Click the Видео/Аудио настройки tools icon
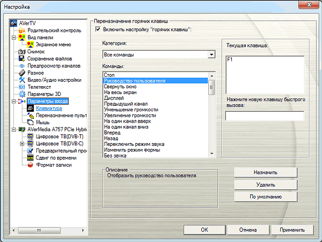Screen dimensions: 322x242 tap(22, 80)
